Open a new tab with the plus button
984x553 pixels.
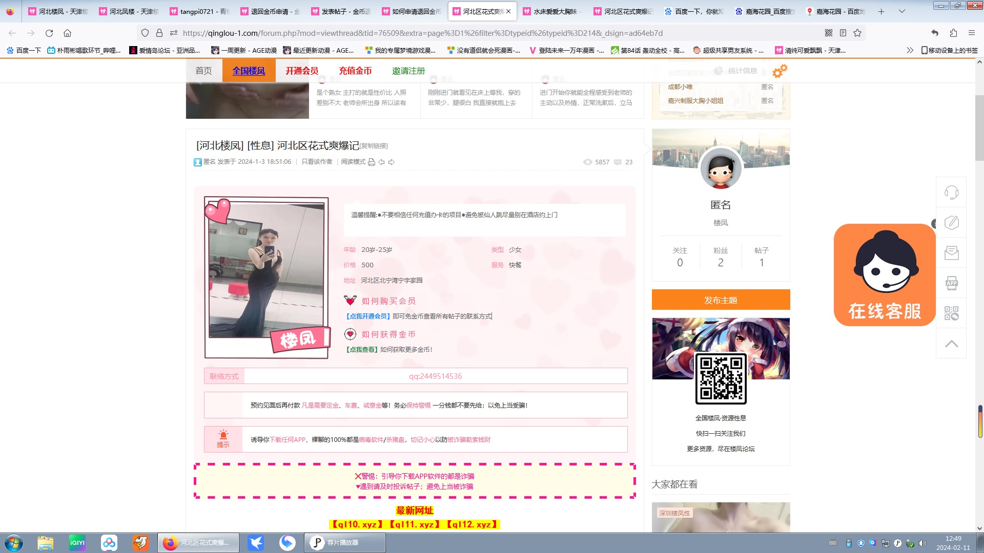tap(881, 11)
